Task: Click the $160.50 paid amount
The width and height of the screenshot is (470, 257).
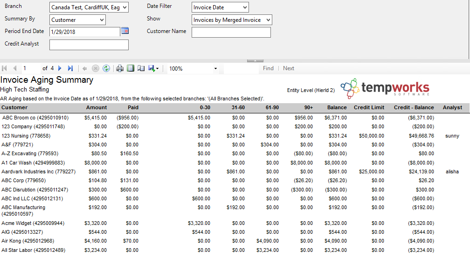Action: (x=129, y=154)
